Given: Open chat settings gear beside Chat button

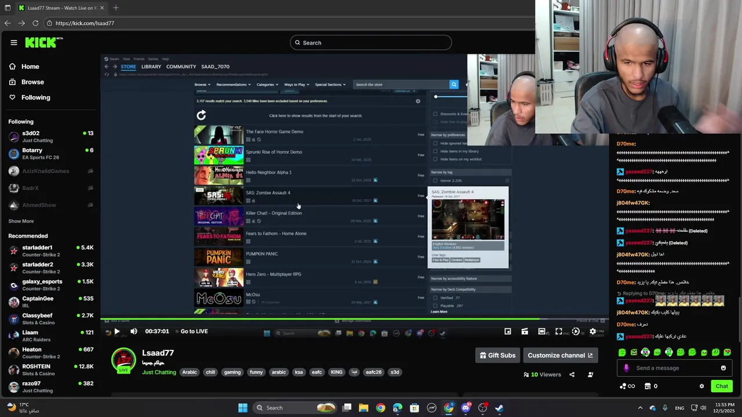Looking at the screenshot, I should click(701, 386).
